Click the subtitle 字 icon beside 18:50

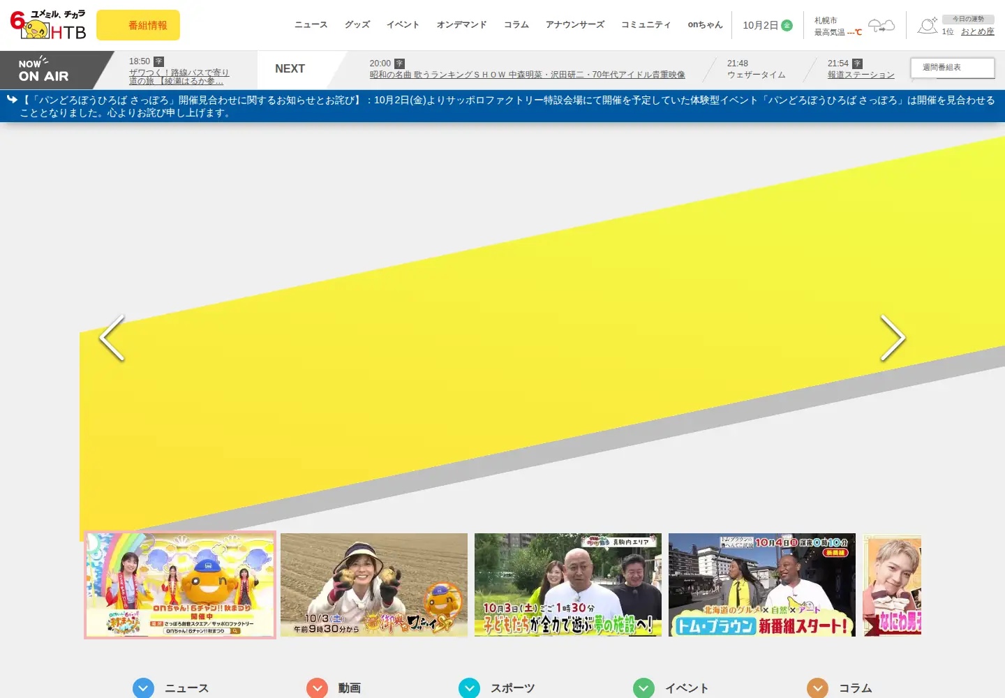[158, 61]
